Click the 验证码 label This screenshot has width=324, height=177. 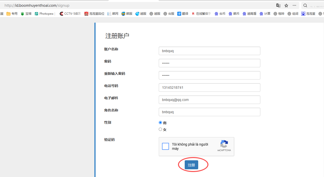(x=109, y=140)
